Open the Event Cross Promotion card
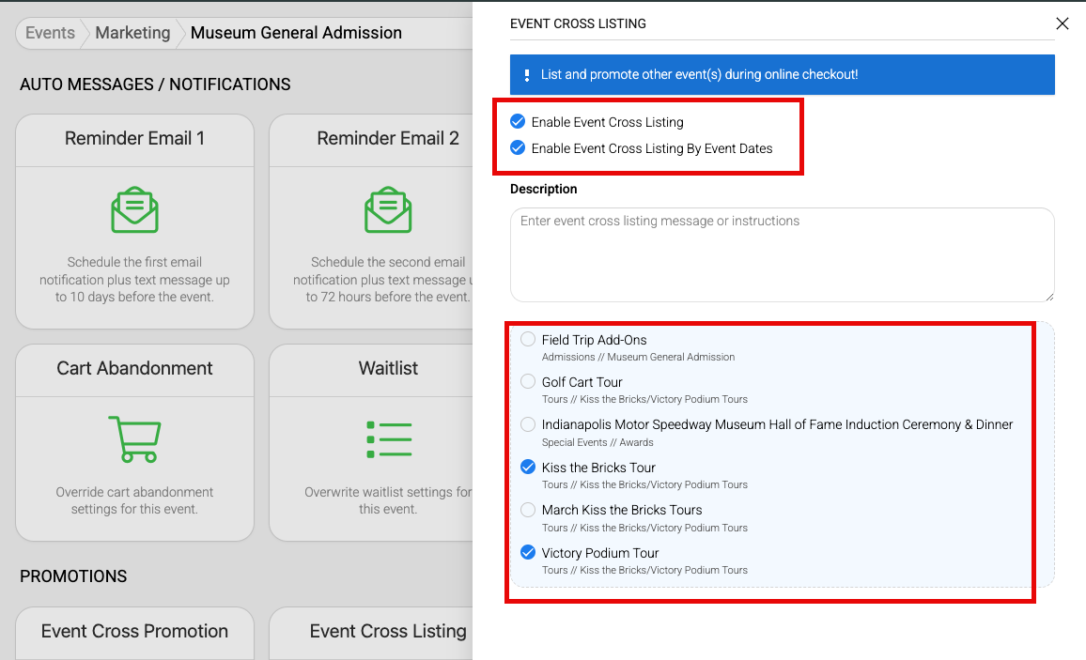The height and width of the screenshot is (660, 1086). coord(135,633)
